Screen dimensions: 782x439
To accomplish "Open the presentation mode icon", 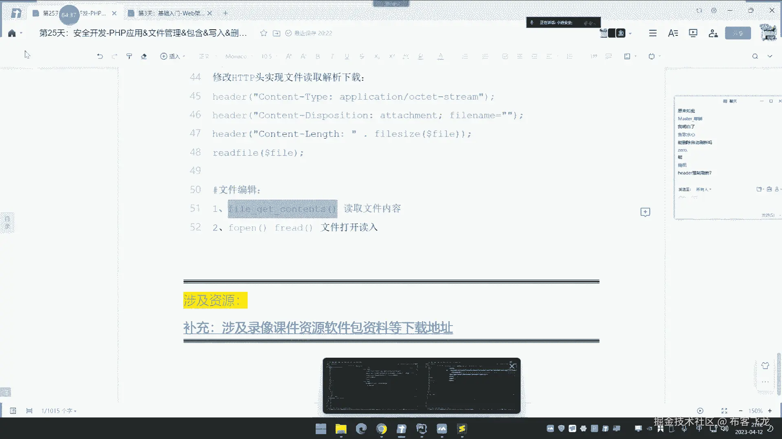I will click(693, 33).
